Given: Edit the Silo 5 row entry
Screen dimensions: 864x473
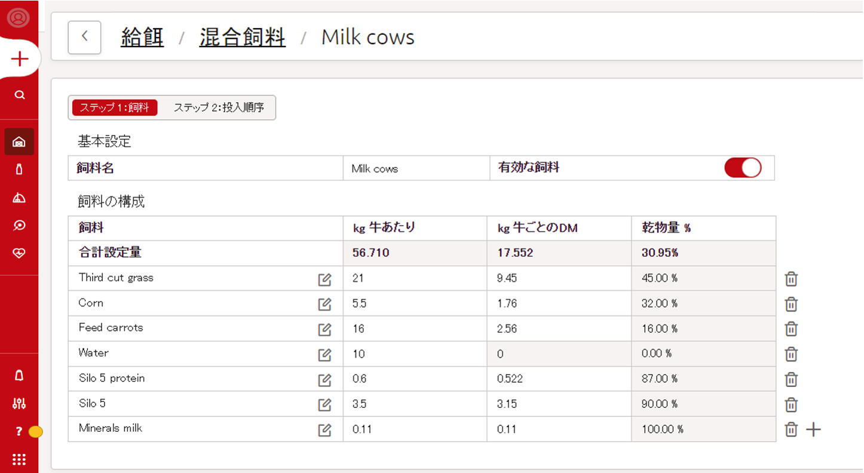Looking at the screenshot, I should [x=324, y=404].
